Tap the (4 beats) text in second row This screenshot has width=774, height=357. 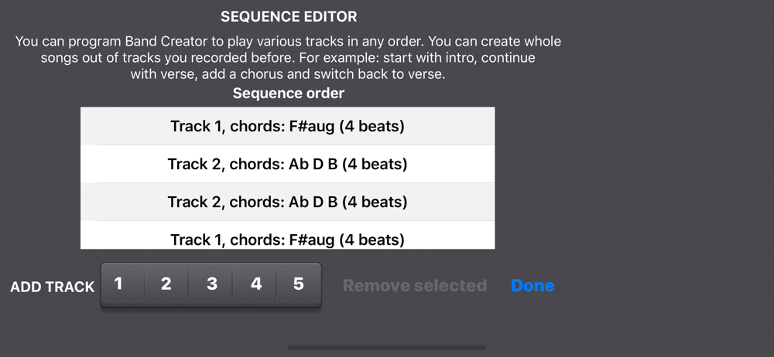[x=375, y=164]
